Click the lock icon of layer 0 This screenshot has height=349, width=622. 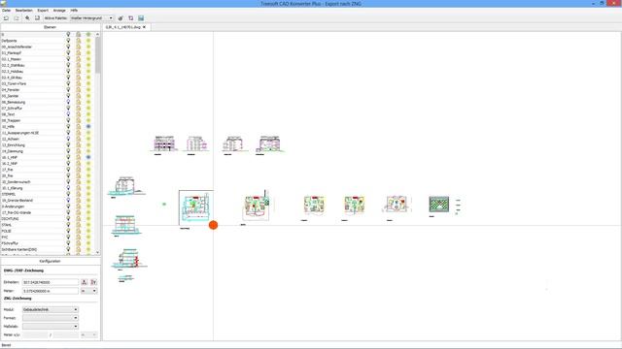(x=78, y=35)
